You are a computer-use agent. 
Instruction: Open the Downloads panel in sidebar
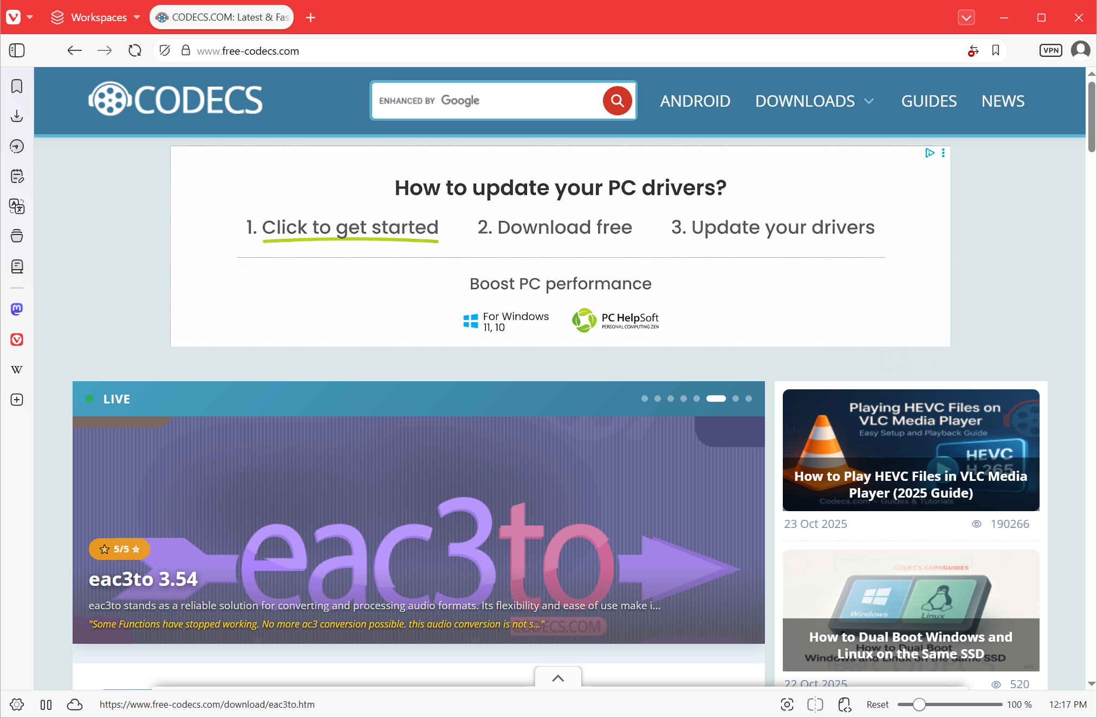[17, 116]
